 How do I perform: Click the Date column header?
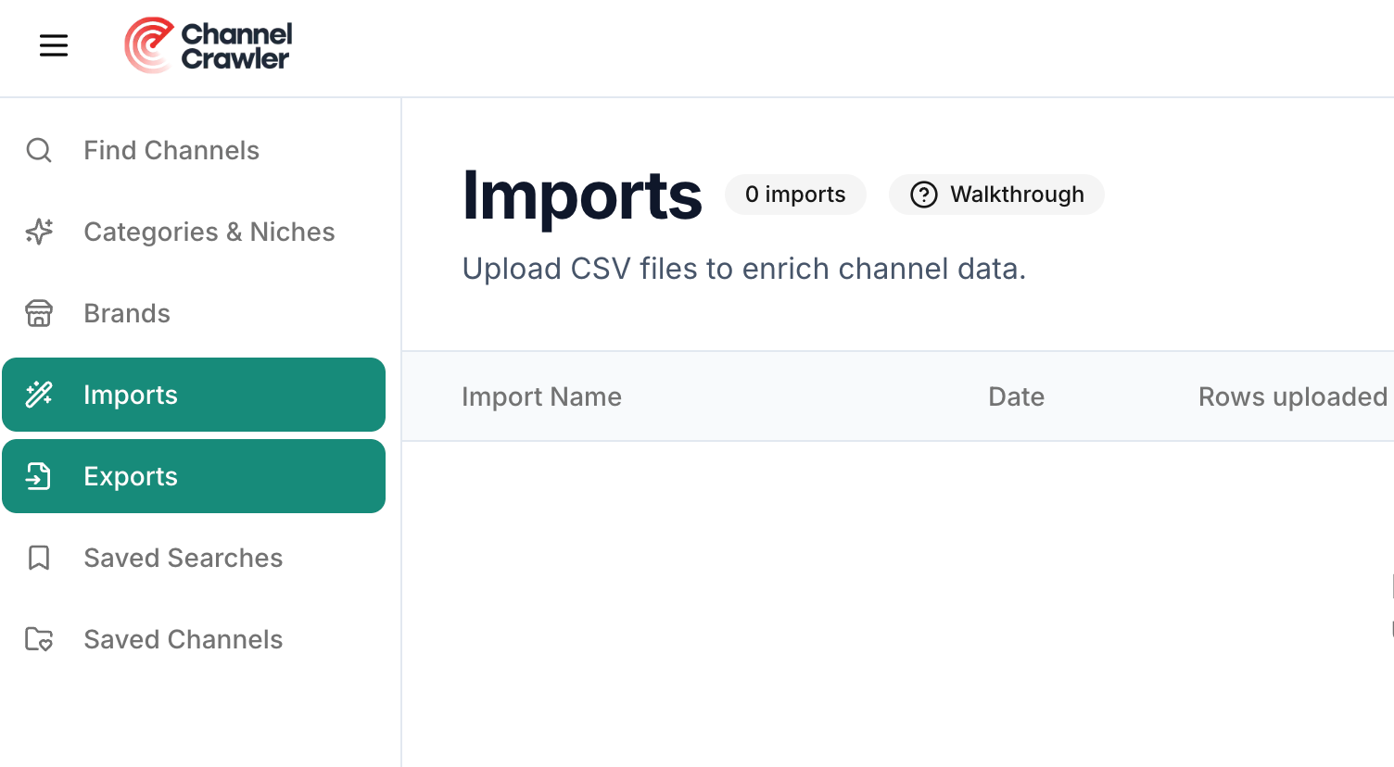pos(1016,396)
